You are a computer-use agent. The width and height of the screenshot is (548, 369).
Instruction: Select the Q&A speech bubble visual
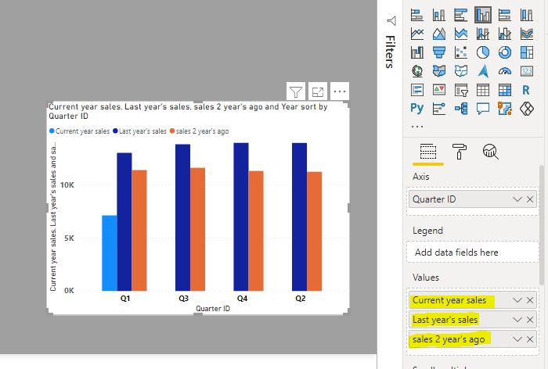coord(483,109)
